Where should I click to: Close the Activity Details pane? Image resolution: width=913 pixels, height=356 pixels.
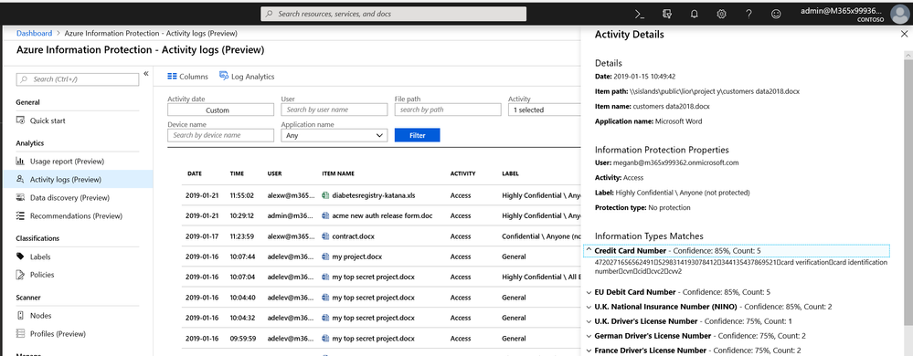(904, 35)
